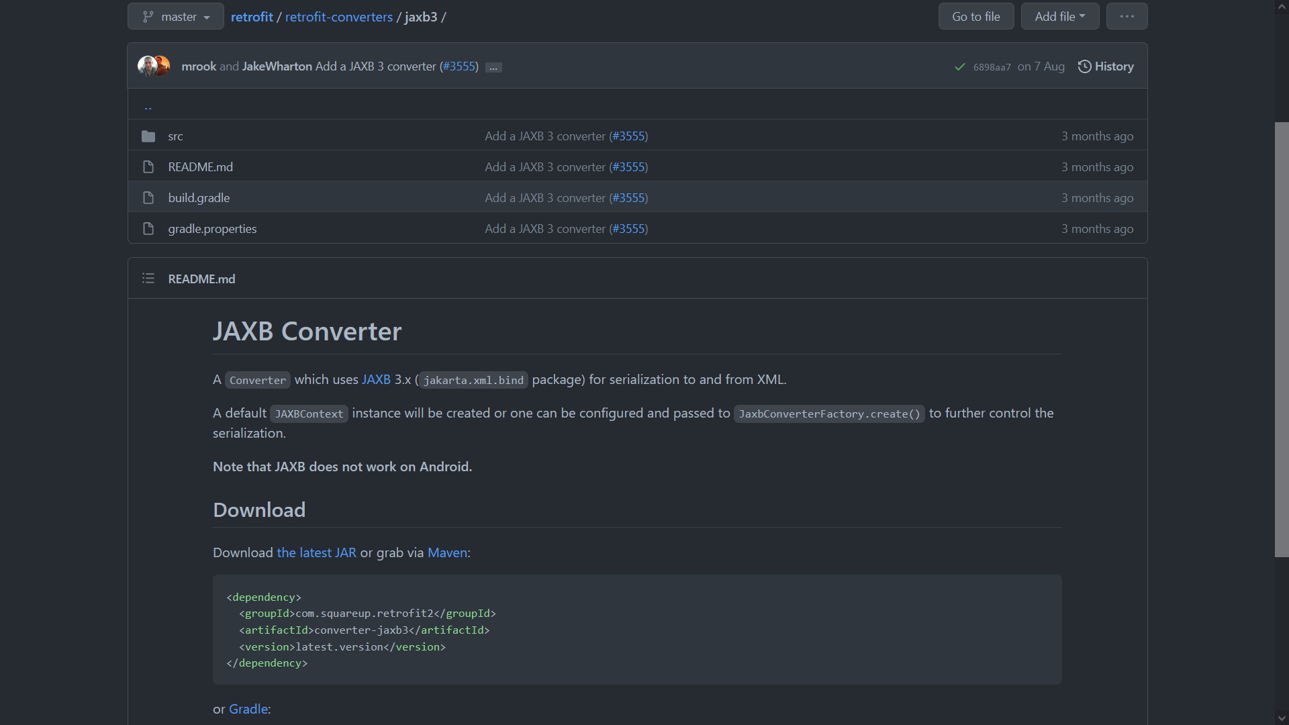Viewport: 1289px width, 725px height.
Task: Open the Gradle link
Action: click(x=248, y=709)
